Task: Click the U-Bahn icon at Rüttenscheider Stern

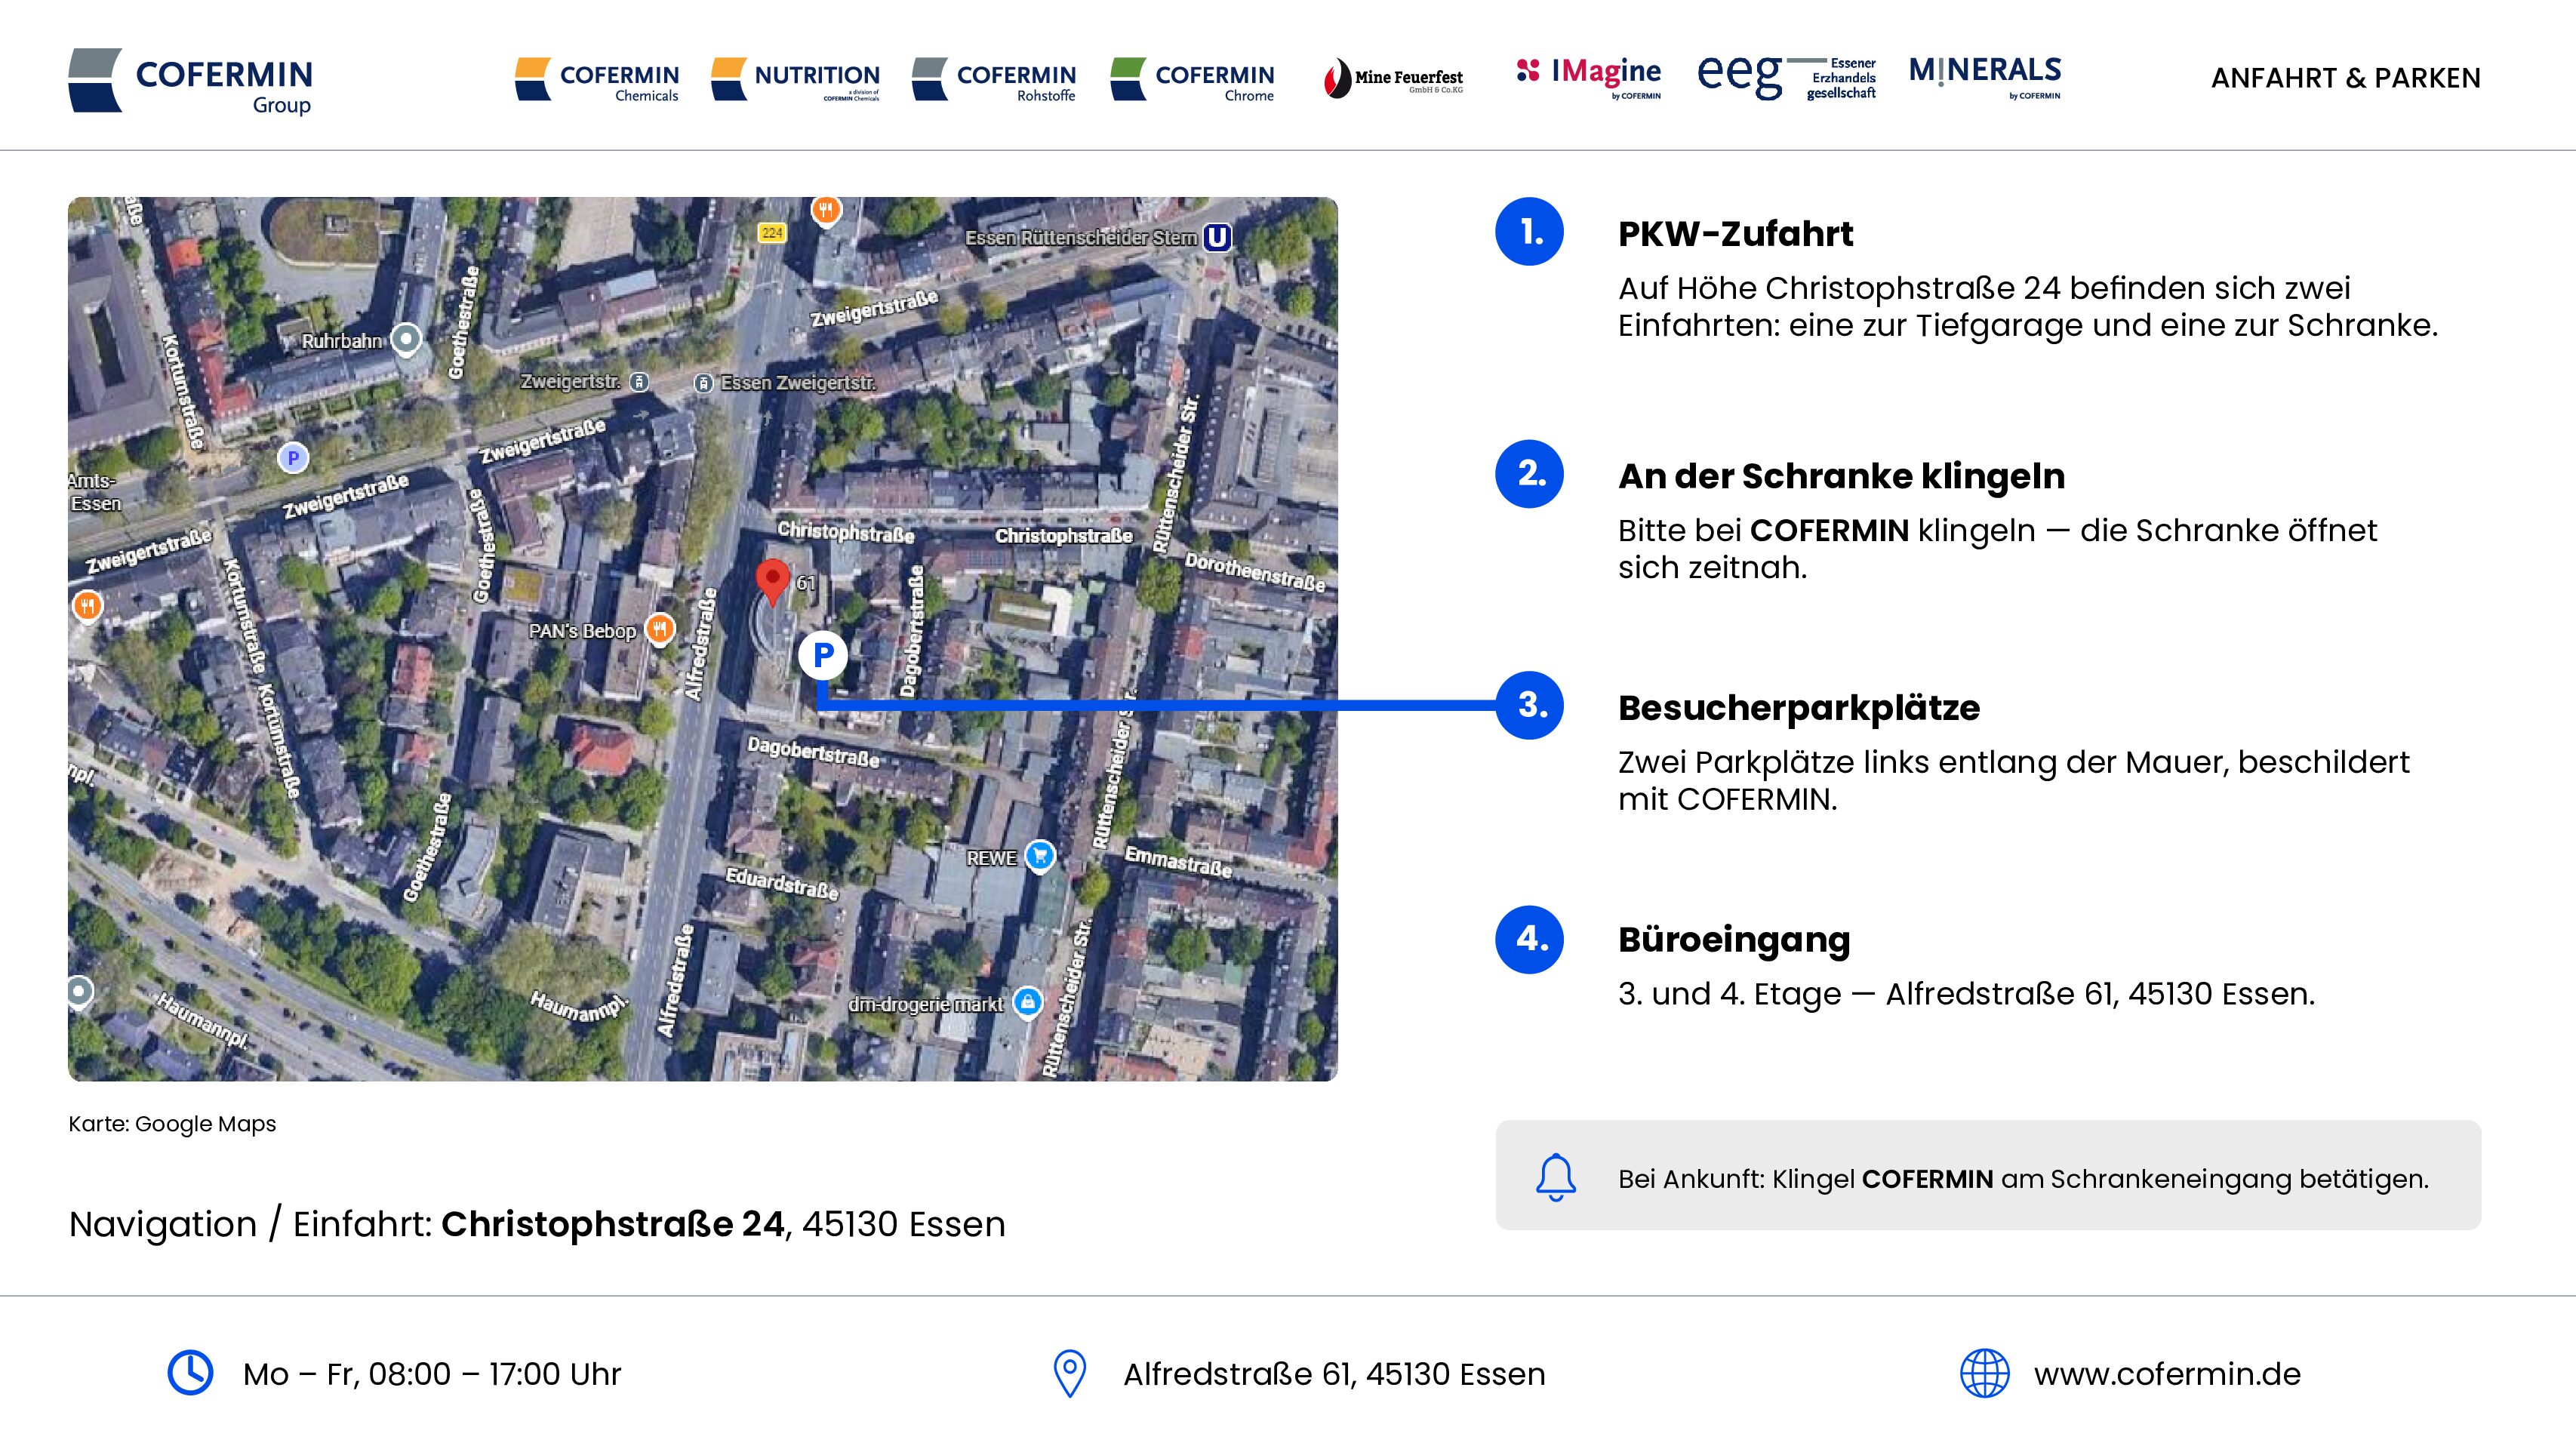Action: [x=1217, y=238]
